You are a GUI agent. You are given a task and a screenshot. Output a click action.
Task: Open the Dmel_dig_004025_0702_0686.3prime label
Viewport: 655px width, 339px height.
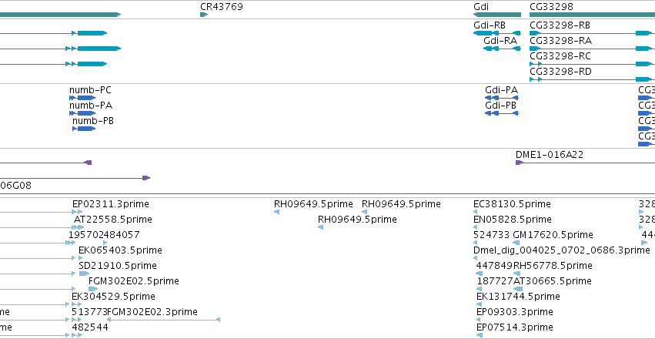tap(562, 250)
